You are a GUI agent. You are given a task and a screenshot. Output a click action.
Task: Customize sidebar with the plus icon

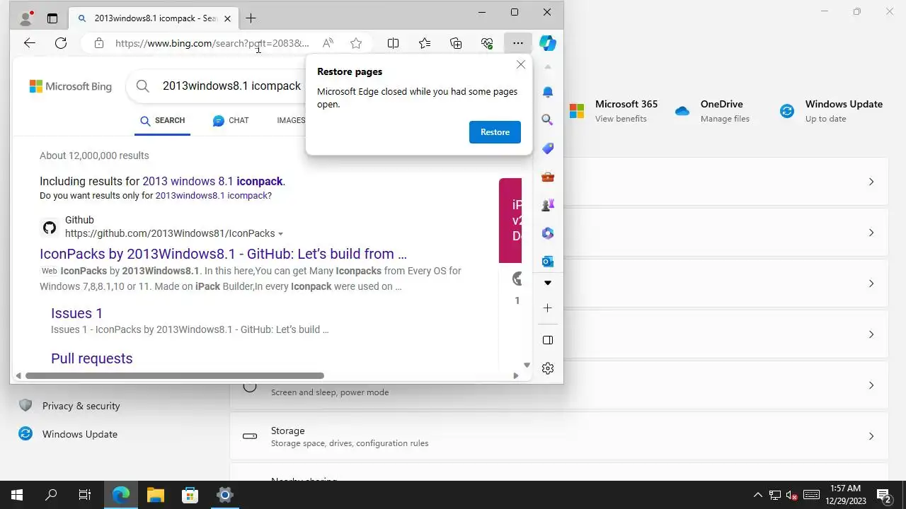(548, 308)
